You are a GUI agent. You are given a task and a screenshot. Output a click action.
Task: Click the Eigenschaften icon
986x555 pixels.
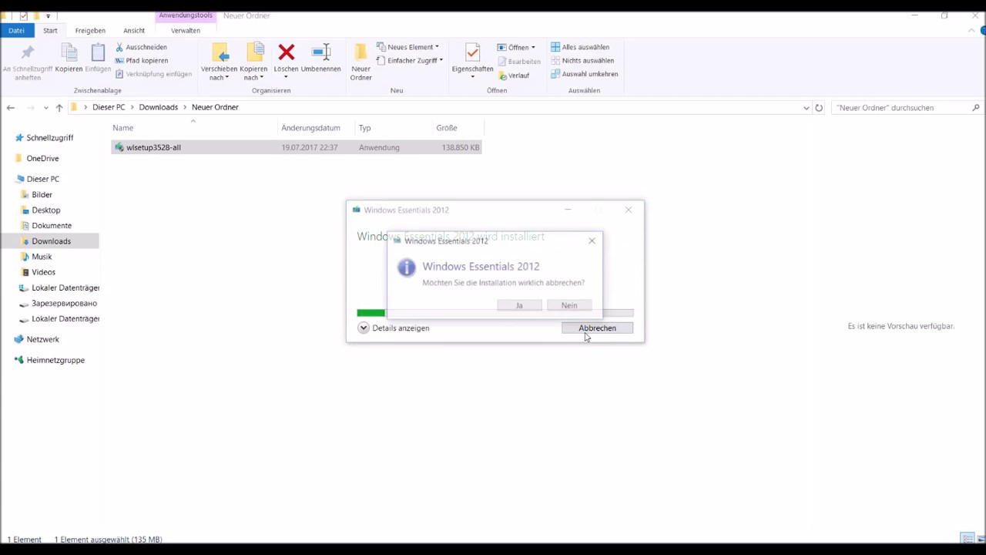click(x=473, y=53)
